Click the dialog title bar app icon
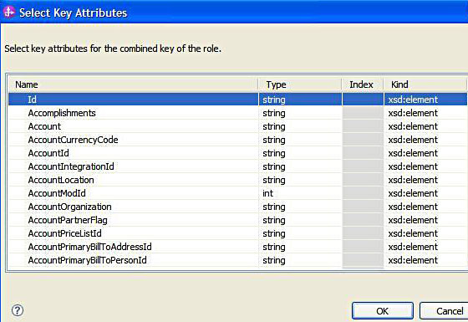Screen dimensions: 468x322 (9, 13)
